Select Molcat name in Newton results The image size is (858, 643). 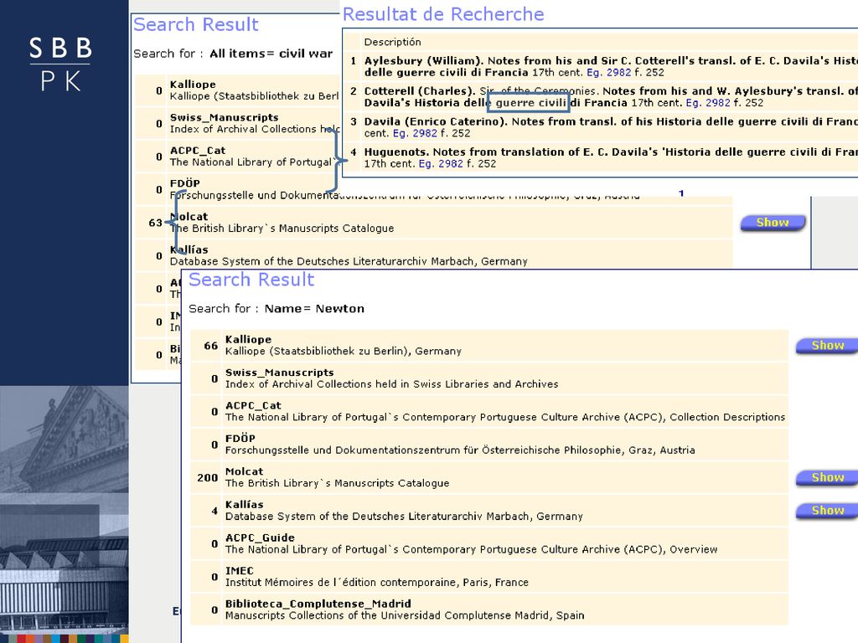244,471
